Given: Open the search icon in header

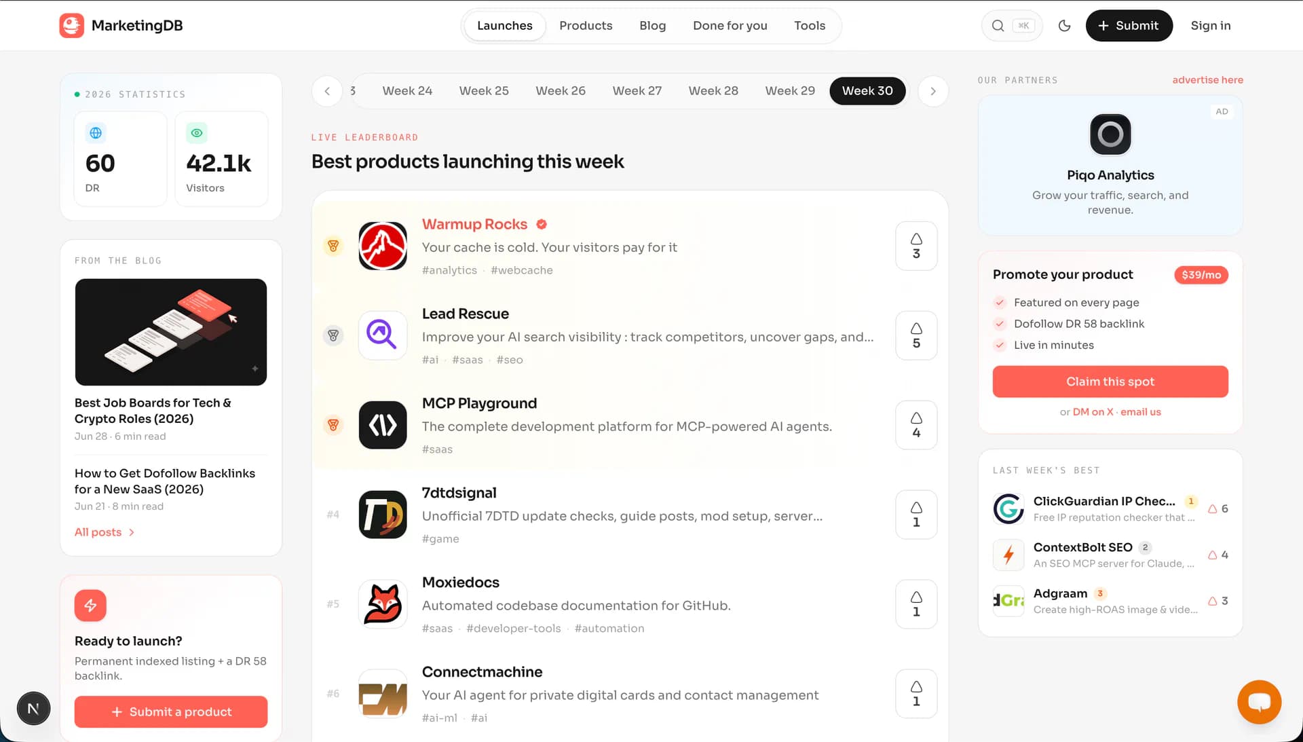Looking at the screenshot, I should (x=998, y=26).
